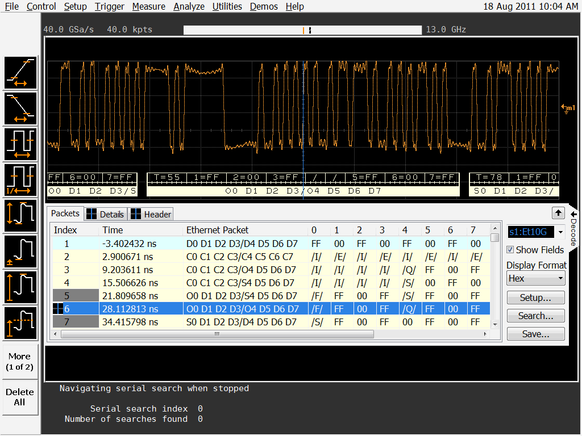Click the 13.0 GHz bandwidth readout
Viewport: 582px width, 436px height.
click(x=446, y=30)
